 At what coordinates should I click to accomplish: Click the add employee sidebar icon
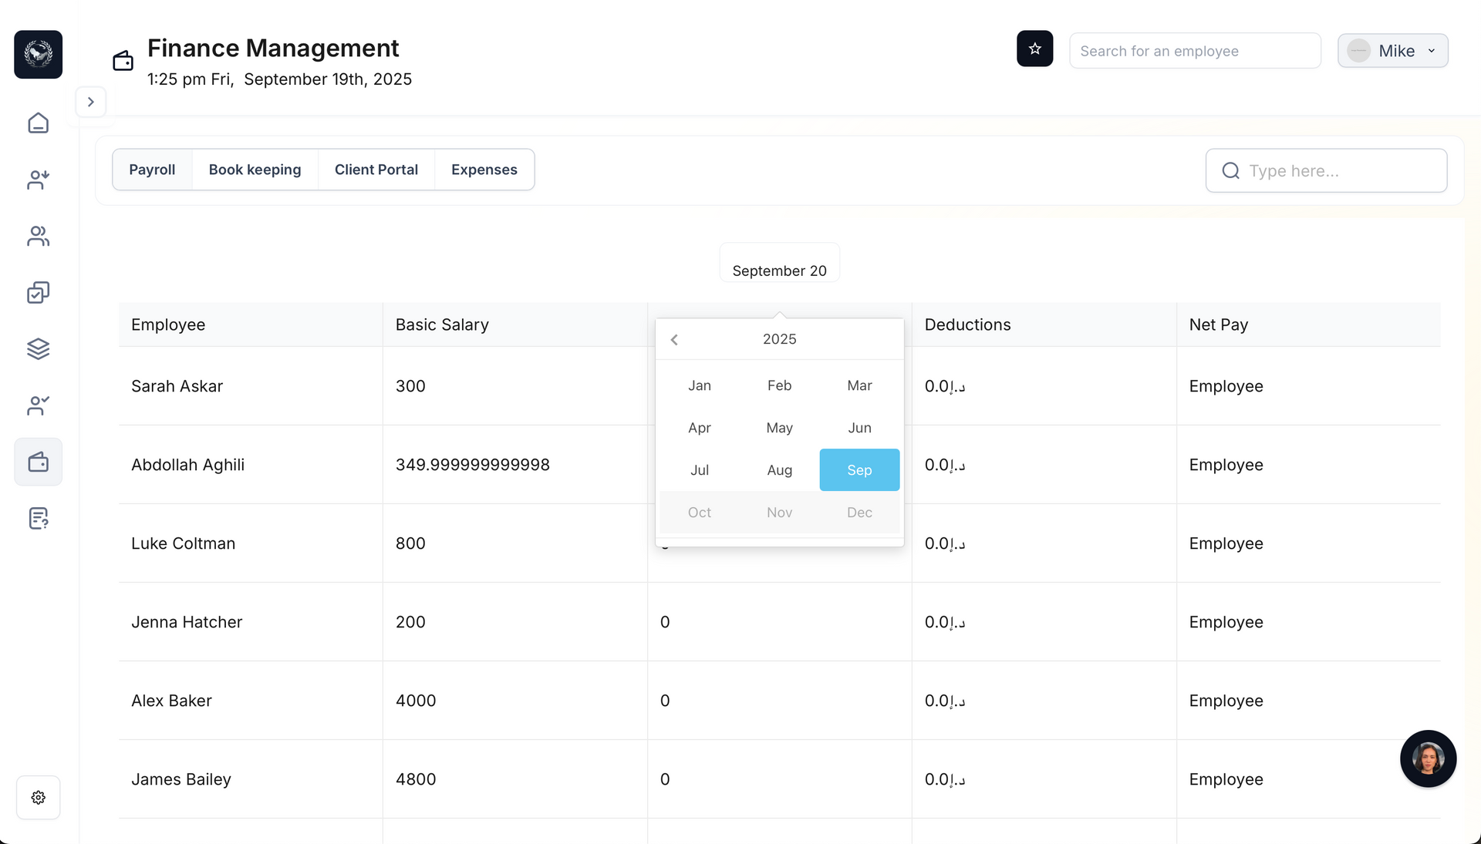coord(38,180)
